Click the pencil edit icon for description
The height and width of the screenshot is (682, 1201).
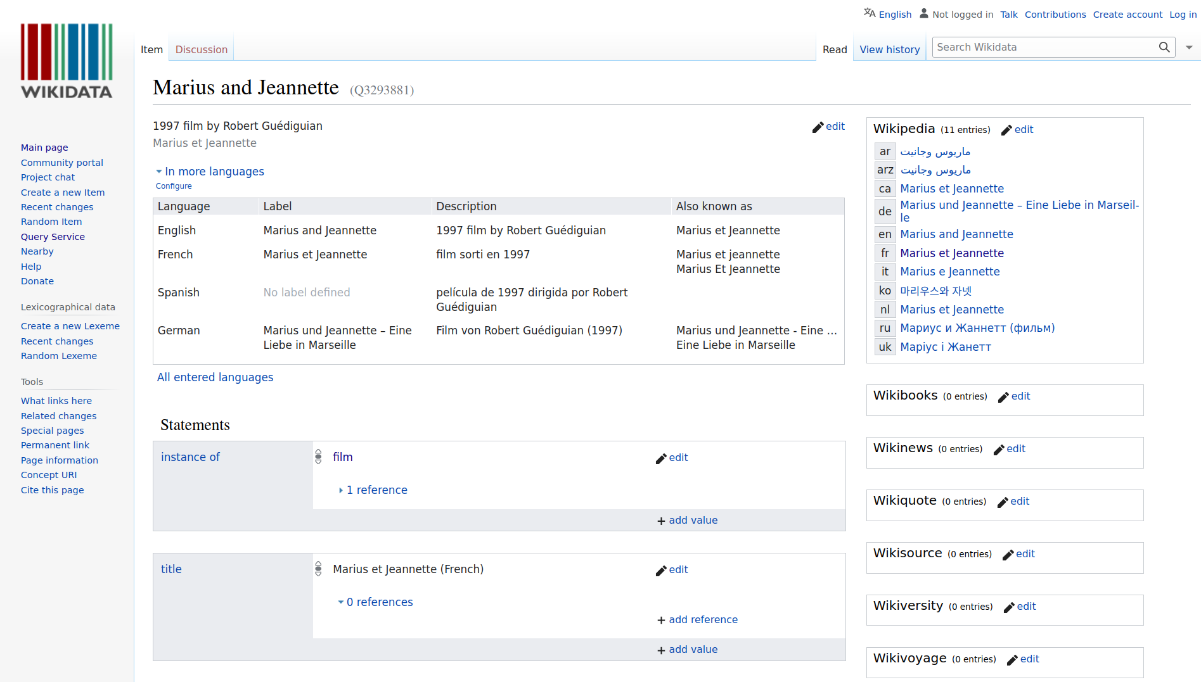(x=818, y=127)
